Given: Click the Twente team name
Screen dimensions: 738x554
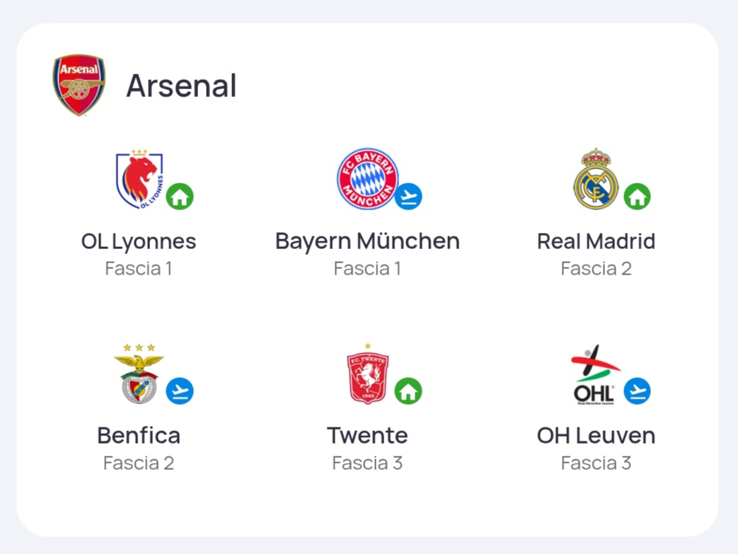Looking at the screenshot, I should (x=368, y=435).
